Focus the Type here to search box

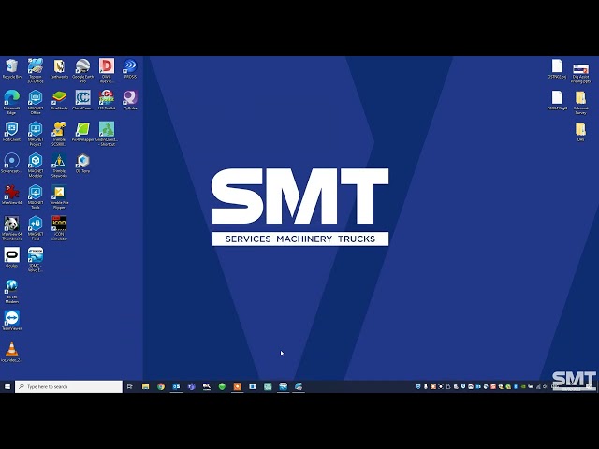click(68, 386)
